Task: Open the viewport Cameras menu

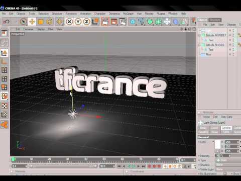Action: pos(28,29)
